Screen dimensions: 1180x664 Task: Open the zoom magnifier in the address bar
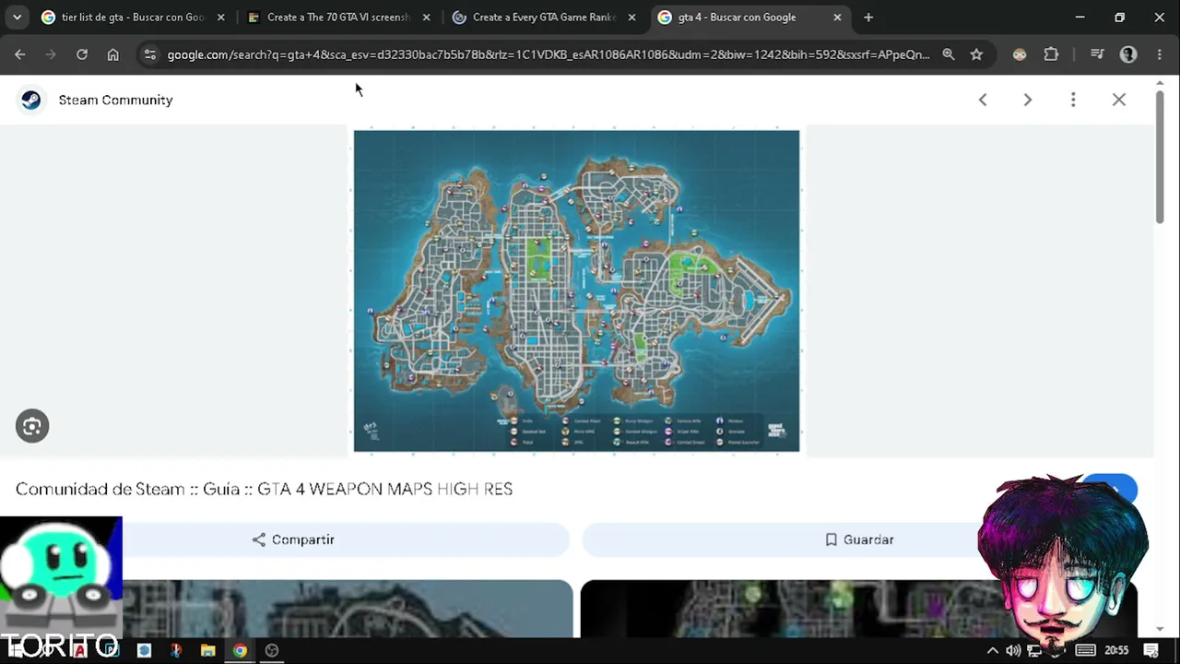pyautogui.click(x=949, y=54)
